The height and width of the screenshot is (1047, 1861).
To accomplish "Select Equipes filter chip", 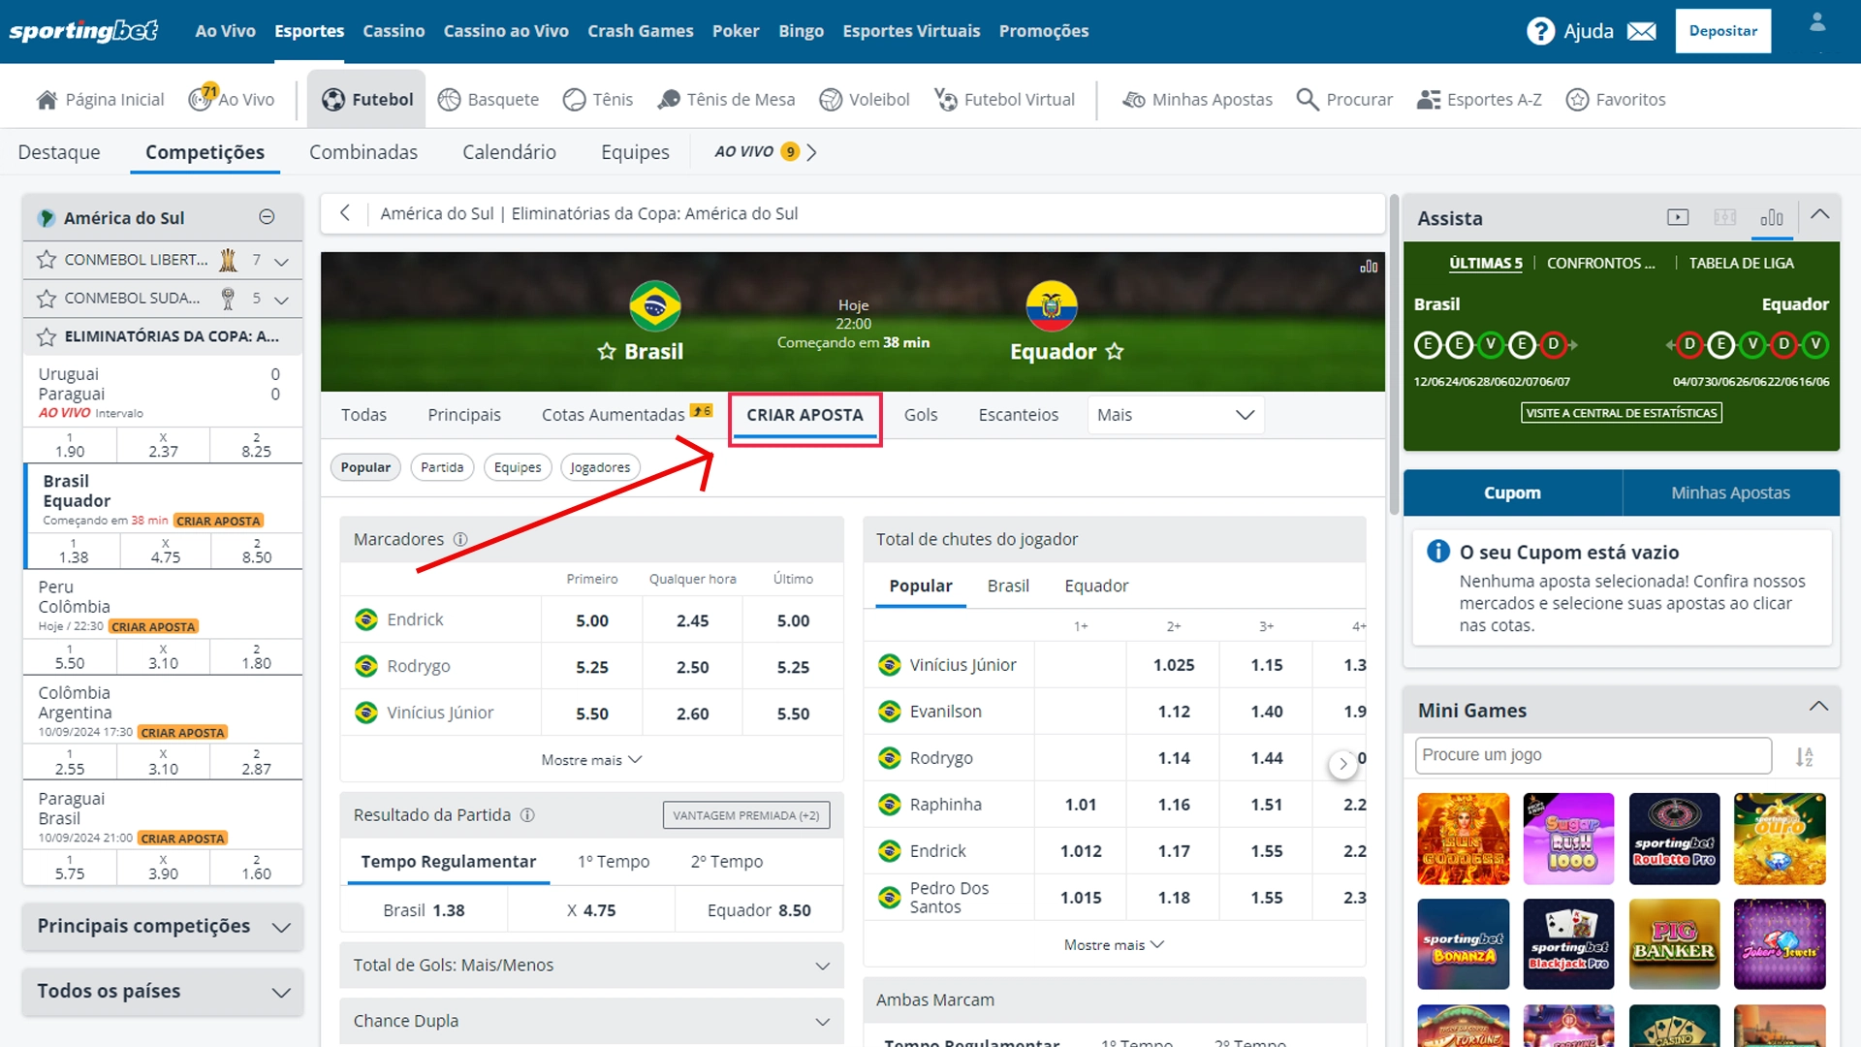I will (x=518, y=467).
